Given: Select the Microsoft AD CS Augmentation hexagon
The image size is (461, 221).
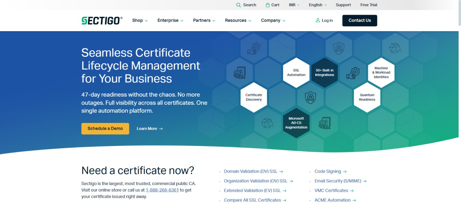Looking at the screenshot, I should point(296,123).
